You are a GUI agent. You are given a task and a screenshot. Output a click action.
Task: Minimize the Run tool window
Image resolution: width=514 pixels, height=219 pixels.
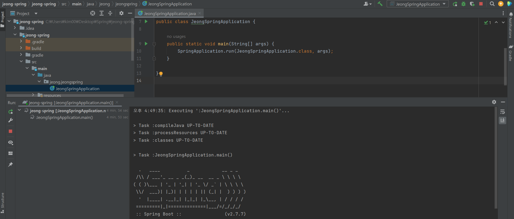pyautogui.click(x=503, y=102)
